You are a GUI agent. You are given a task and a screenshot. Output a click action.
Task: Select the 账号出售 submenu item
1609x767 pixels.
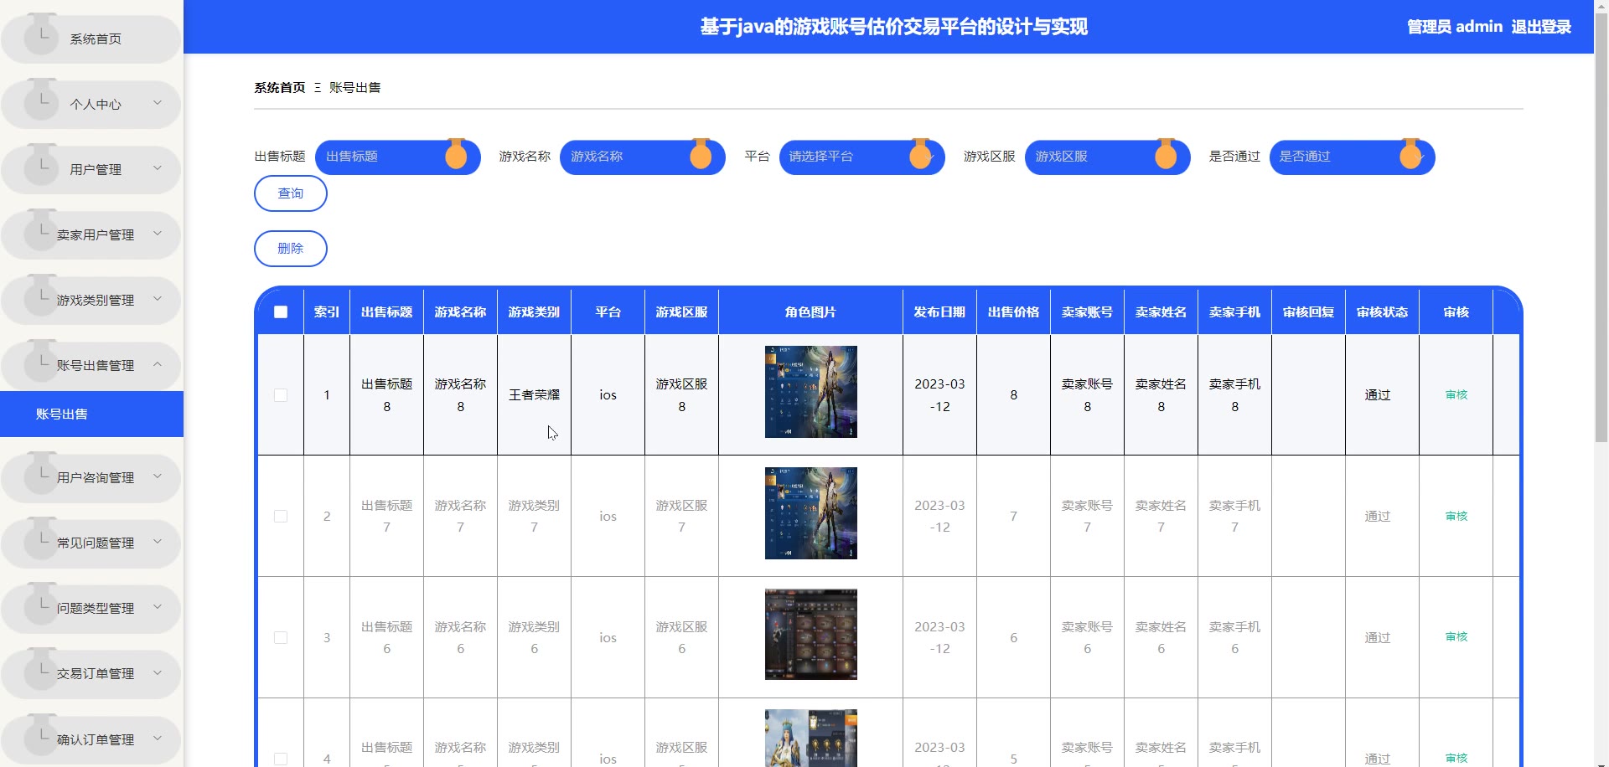point(91,414)
